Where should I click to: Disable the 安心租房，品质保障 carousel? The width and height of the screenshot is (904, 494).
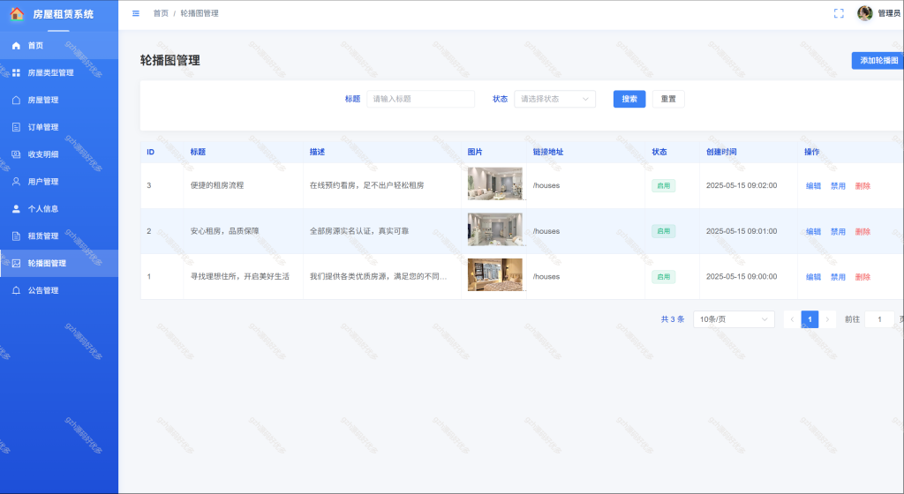(x=838, y=231)
